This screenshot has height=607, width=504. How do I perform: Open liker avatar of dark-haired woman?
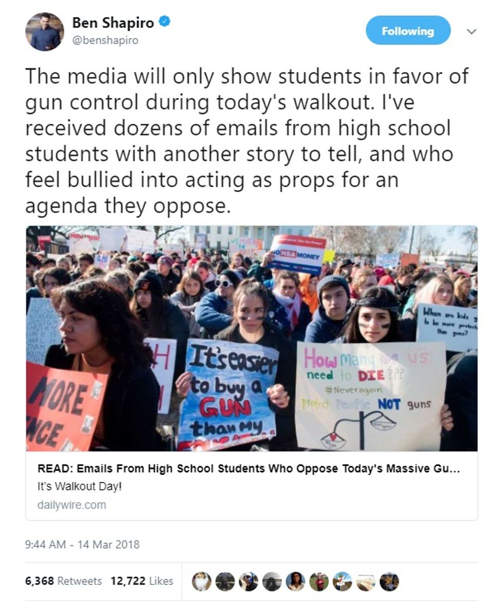click(296, 581)
